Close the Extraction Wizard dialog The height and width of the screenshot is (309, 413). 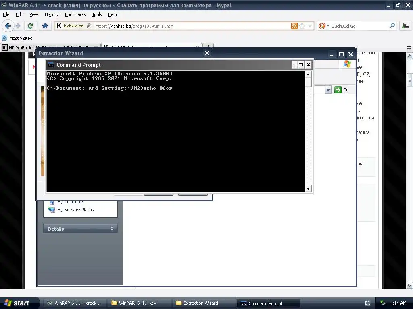pos(207,53)
